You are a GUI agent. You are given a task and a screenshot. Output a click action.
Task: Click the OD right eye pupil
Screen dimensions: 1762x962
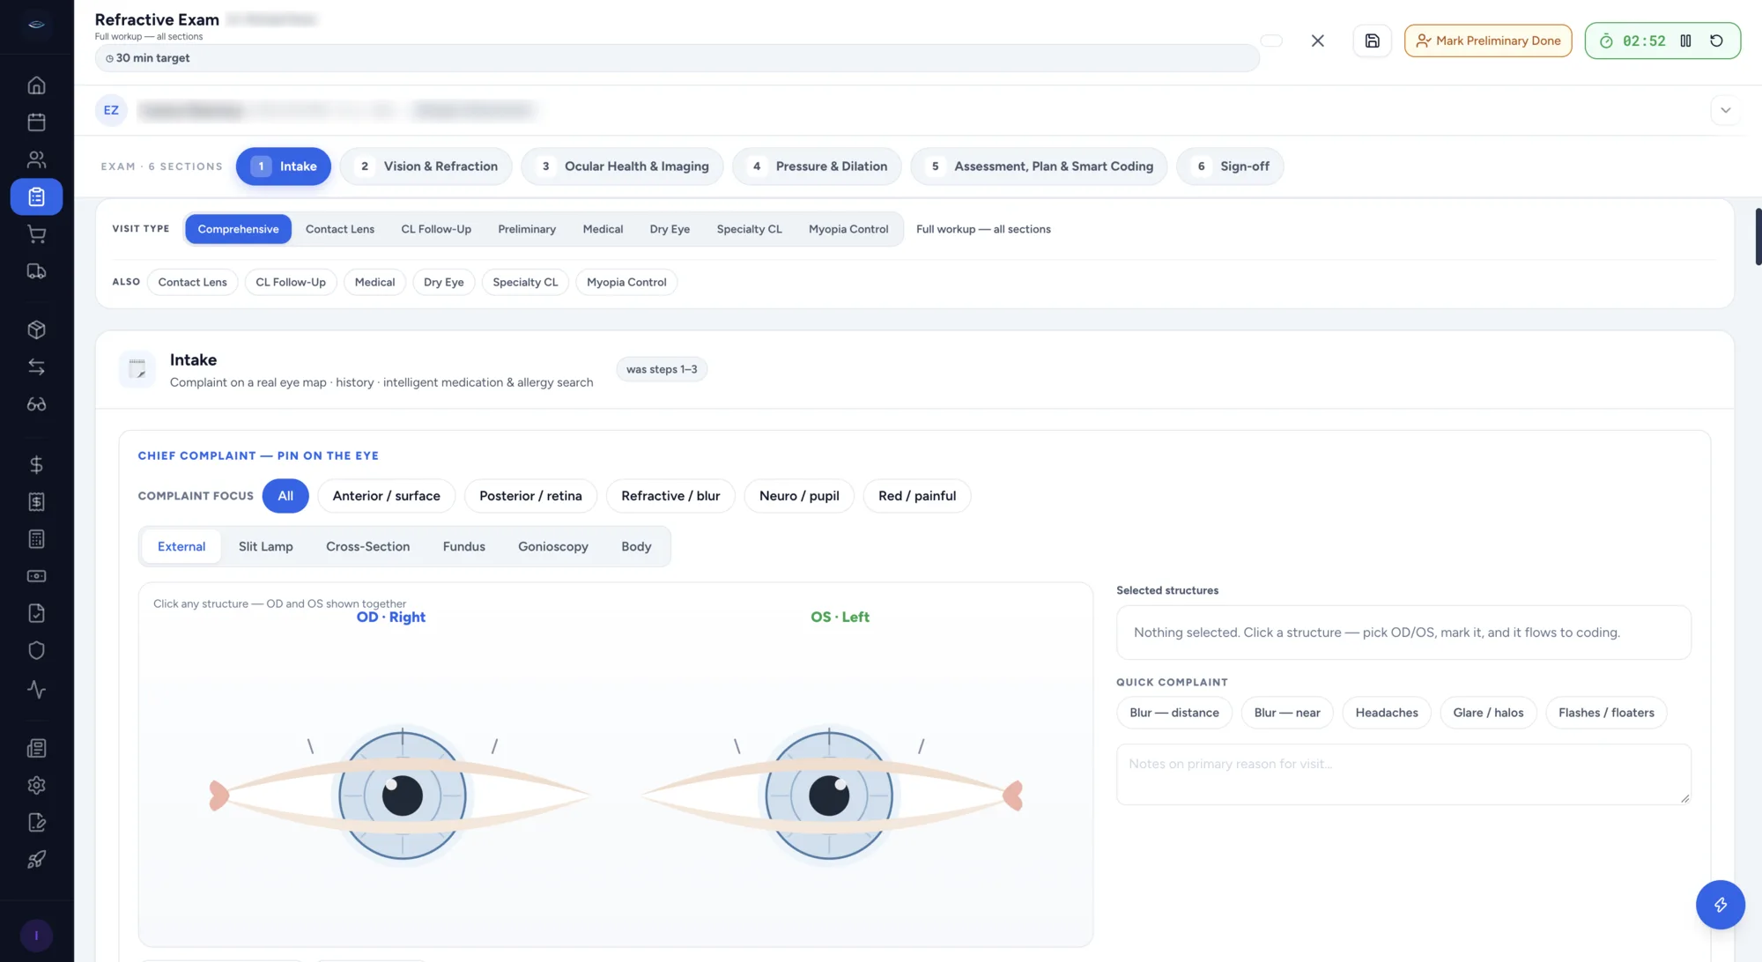403,796
